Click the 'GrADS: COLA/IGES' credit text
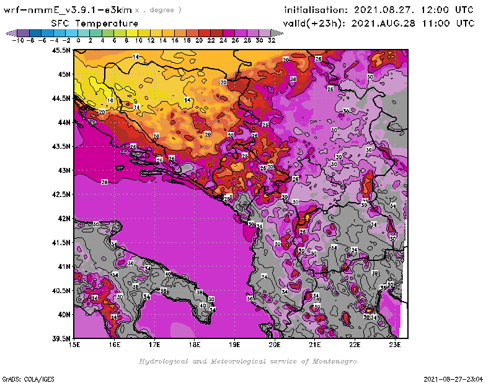Image resolution: width=496 pixels, height=383 pixels. tap(28, 379)
